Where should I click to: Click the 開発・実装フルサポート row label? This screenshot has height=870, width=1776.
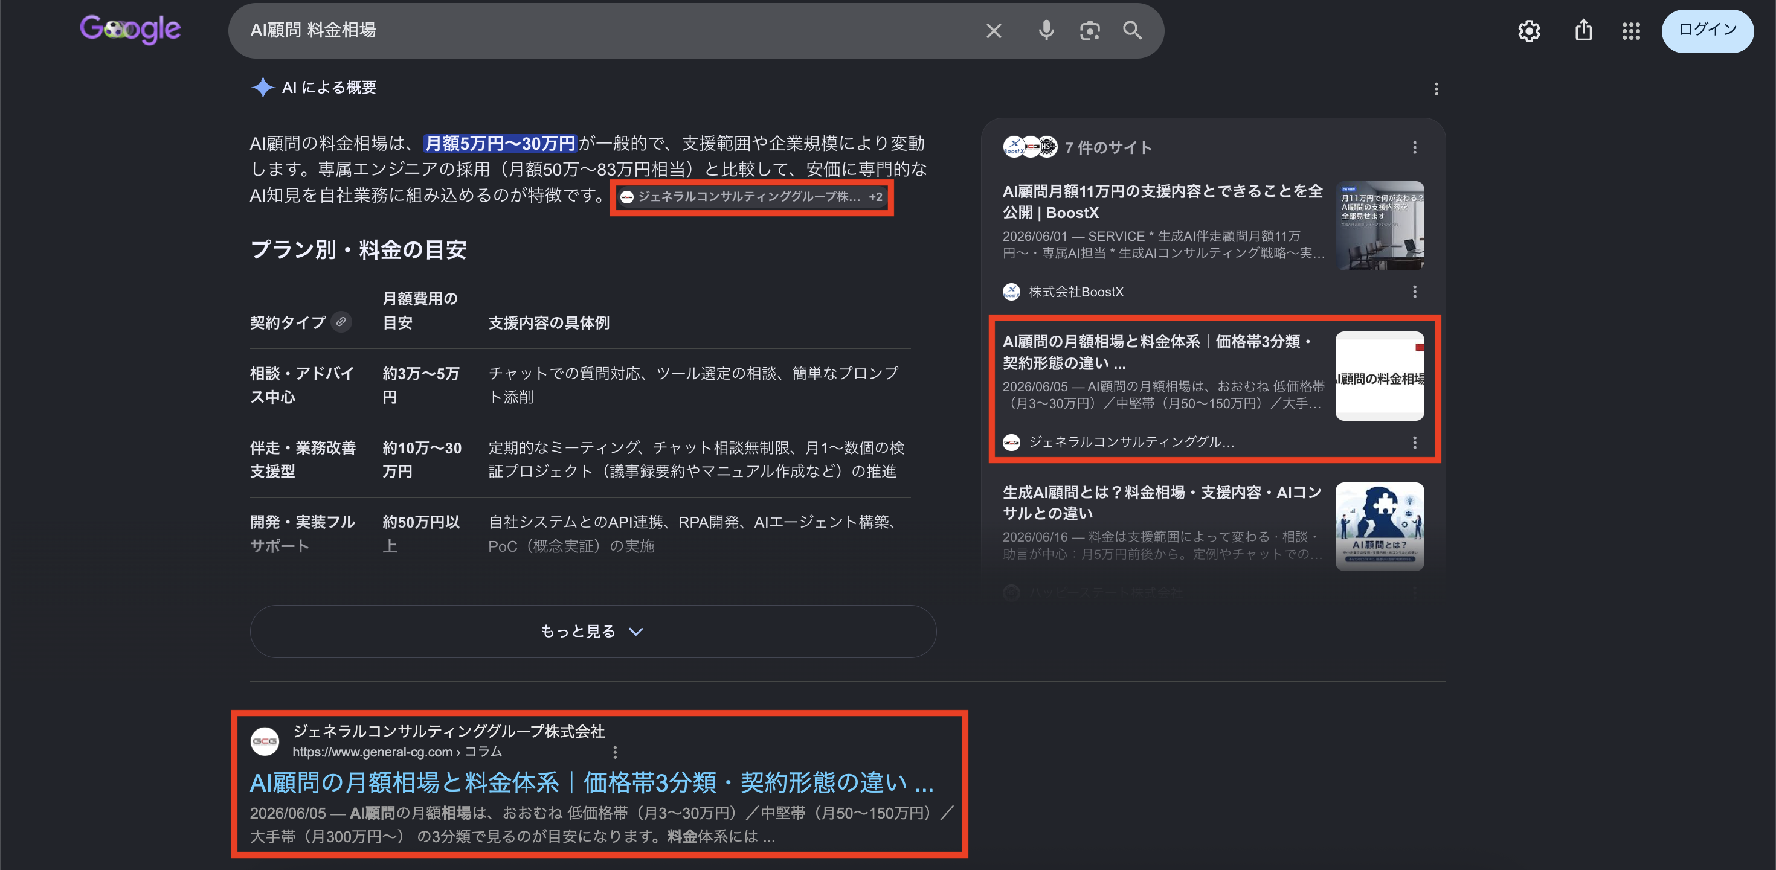point(302,534)
